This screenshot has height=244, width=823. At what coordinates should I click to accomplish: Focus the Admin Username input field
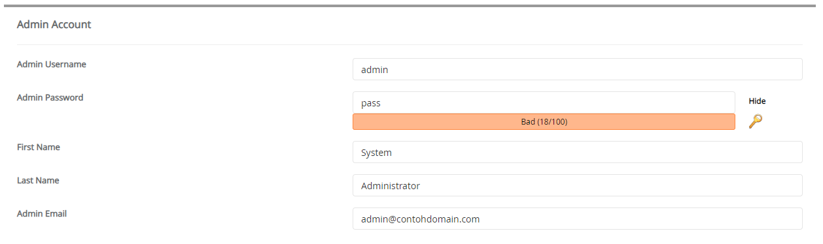coord(577,69)
